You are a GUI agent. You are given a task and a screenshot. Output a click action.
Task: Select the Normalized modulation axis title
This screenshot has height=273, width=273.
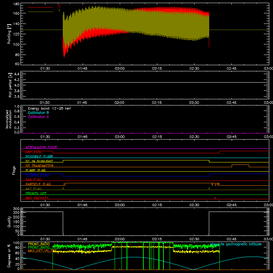tap(9, 119)
